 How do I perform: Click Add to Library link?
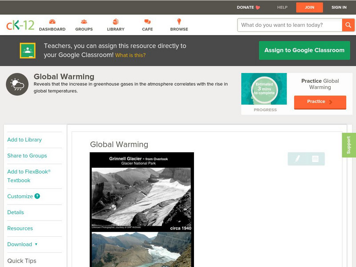24,140
